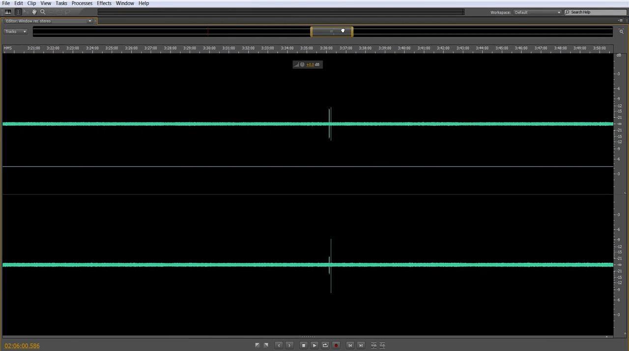Close the Editor panel tab
The height and width of the screenshot is (351, 629).
96,21
